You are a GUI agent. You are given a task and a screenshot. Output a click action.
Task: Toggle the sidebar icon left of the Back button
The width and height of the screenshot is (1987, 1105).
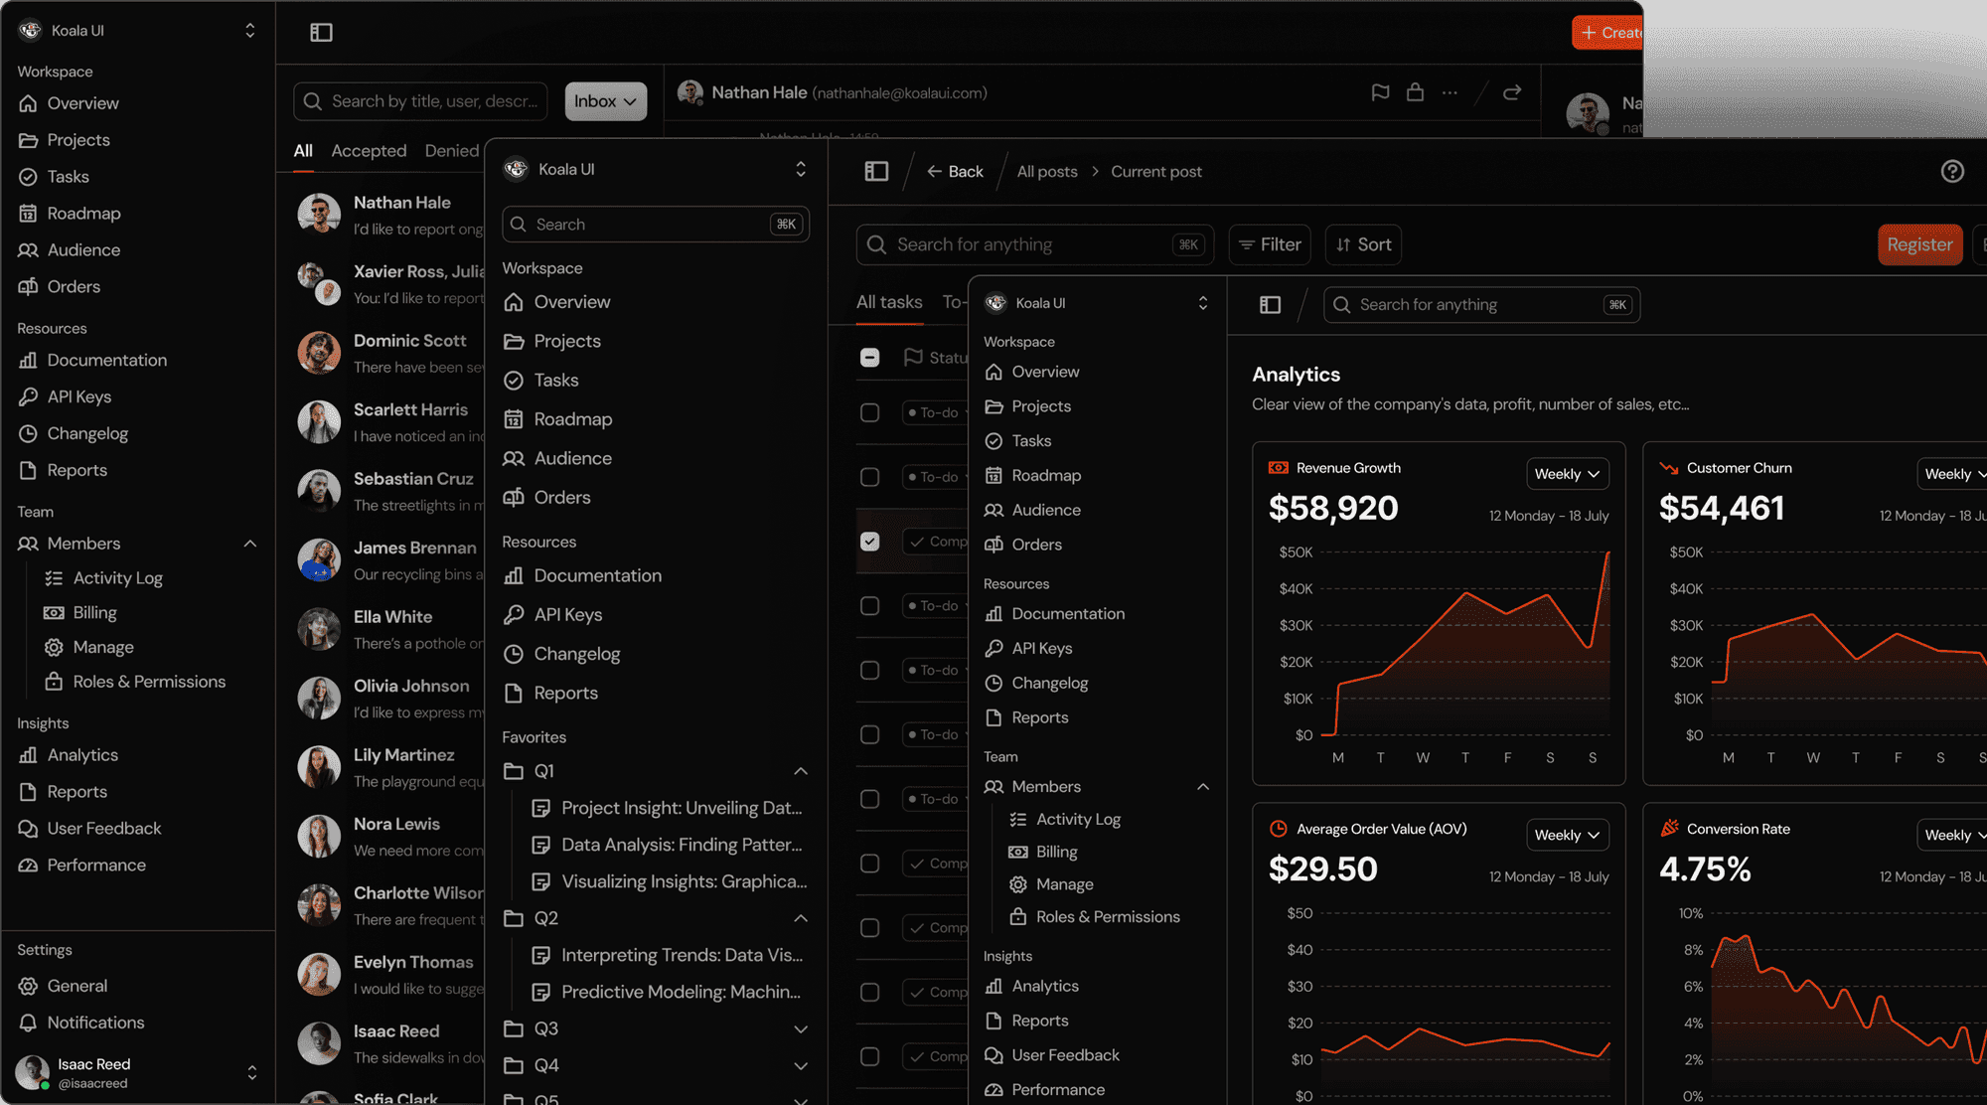click(x=876, y=171)
